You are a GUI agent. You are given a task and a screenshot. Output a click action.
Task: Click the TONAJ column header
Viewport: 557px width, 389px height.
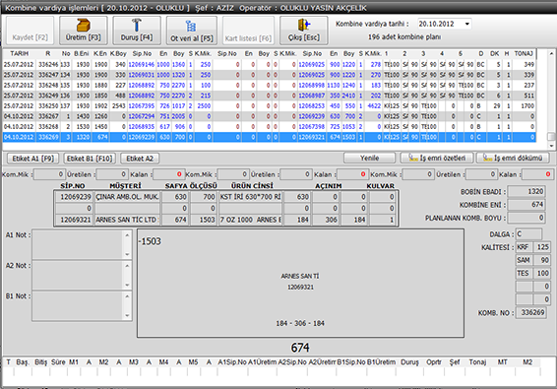(x=524, y=54)
